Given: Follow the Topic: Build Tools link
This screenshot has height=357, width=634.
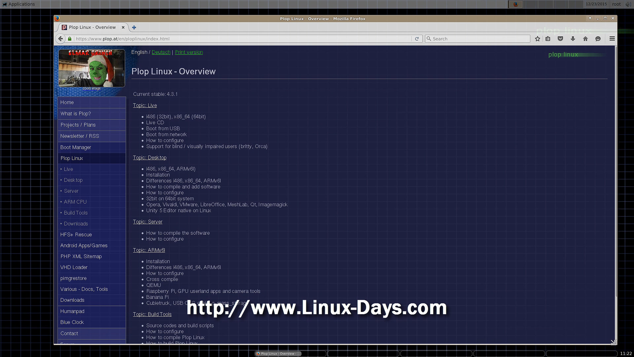Looking at the screenshot, I should pos(152,314).
